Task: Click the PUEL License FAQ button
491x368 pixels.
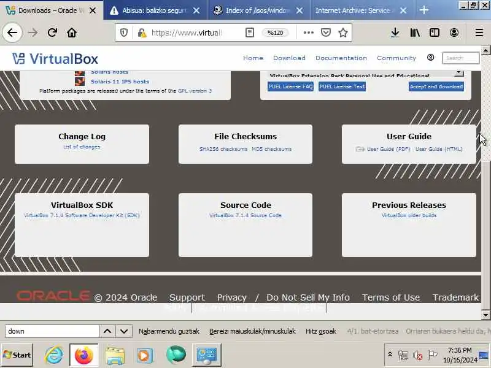Action: 290,86
